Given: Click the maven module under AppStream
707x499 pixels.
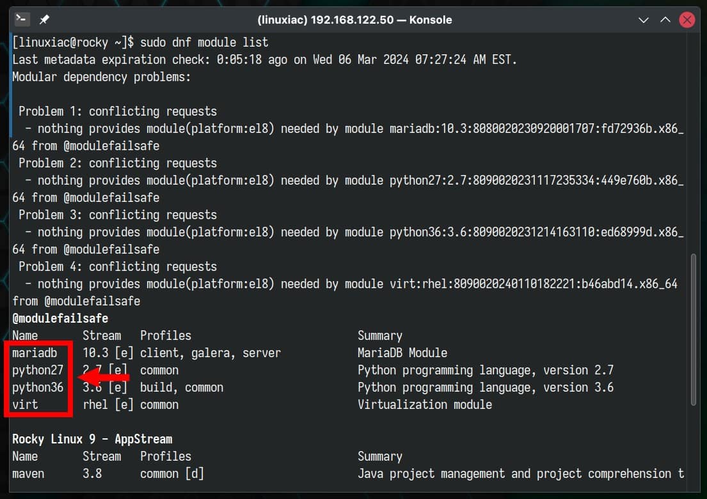Looking at the screenshot, I should coord(28,473).
